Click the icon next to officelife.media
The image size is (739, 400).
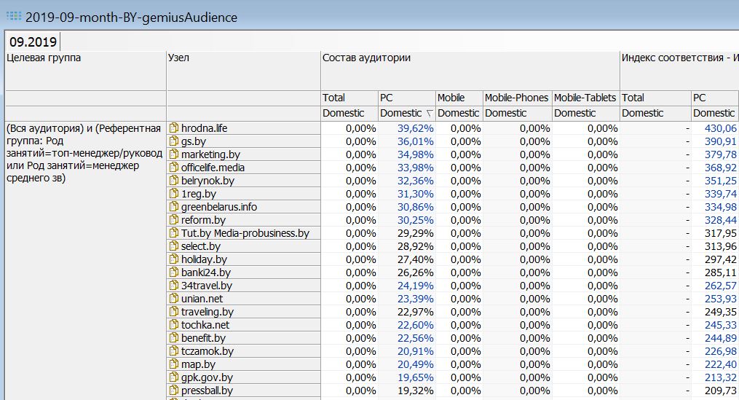[x=174, y=168]
